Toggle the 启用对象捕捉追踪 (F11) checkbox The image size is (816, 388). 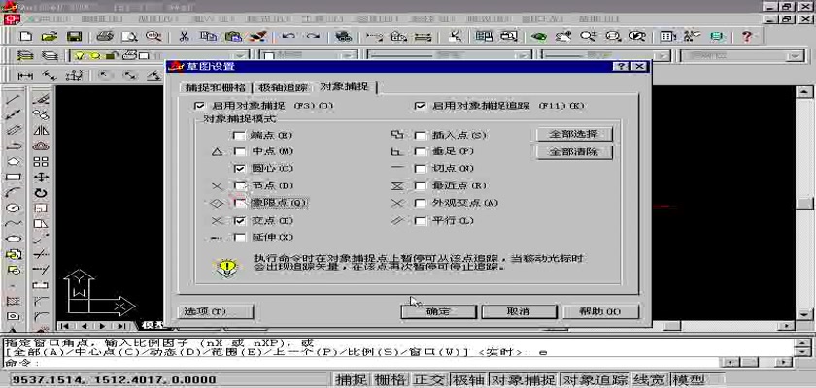(x=420, y=105)
